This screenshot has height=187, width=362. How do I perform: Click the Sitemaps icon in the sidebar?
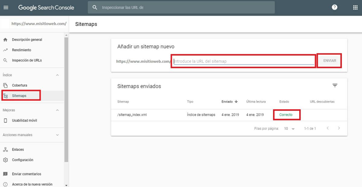5,95
